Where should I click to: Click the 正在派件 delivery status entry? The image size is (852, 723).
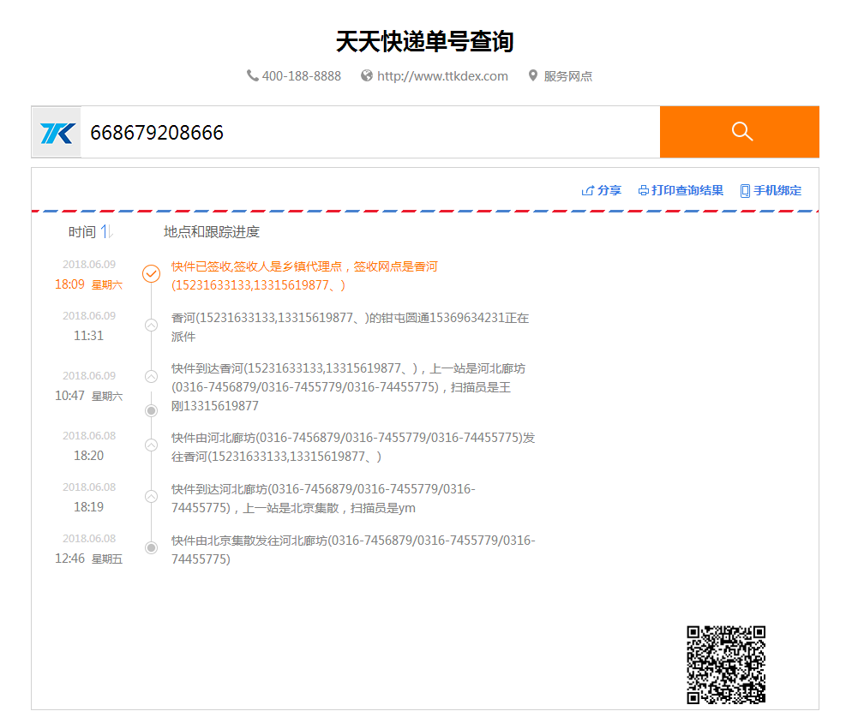[x=350, y=327]
